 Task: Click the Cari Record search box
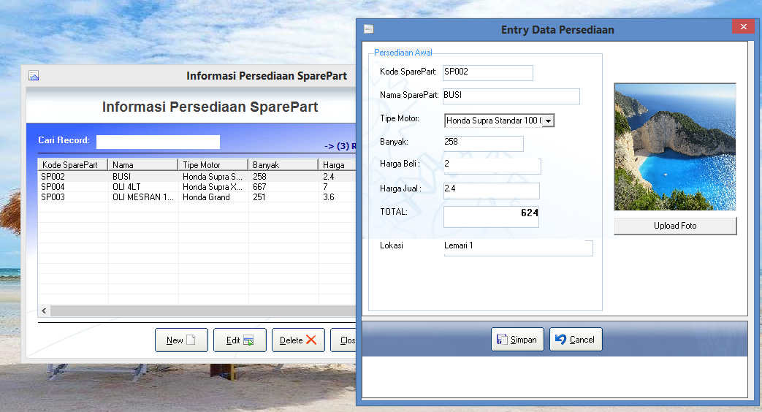coord(158,142)
